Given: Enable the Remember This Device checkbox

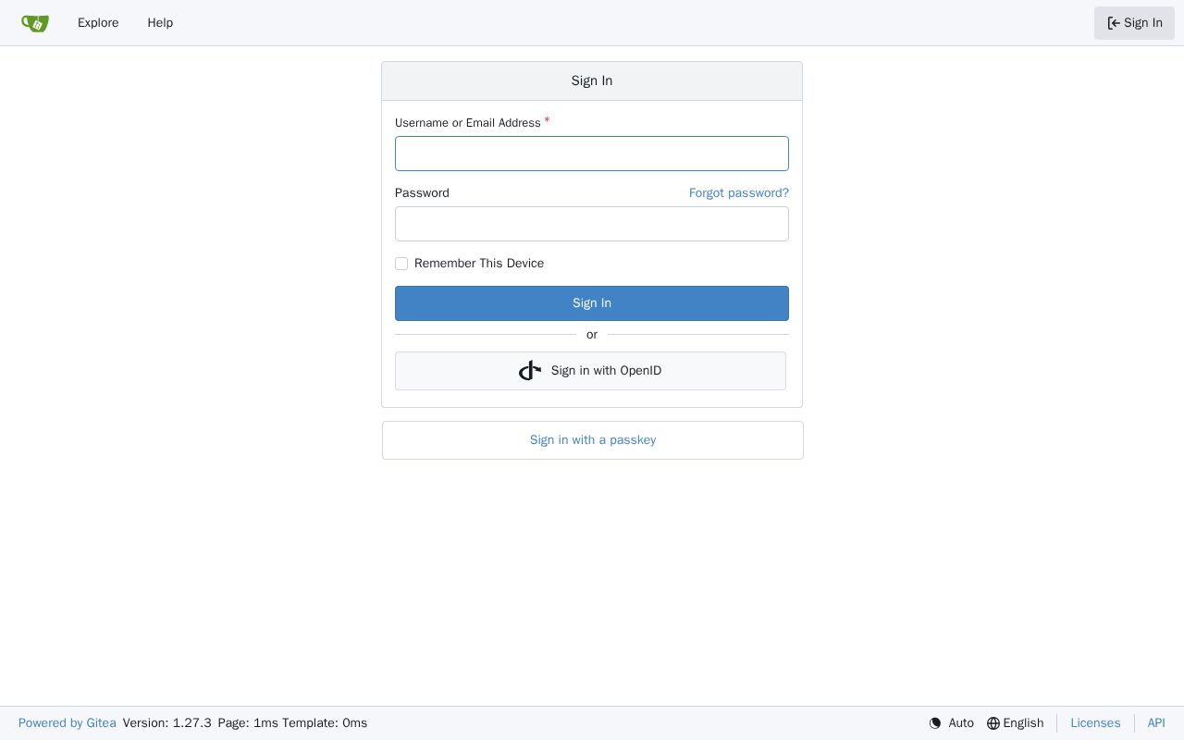Looking at the screenshot, I should tap(401, 264).
